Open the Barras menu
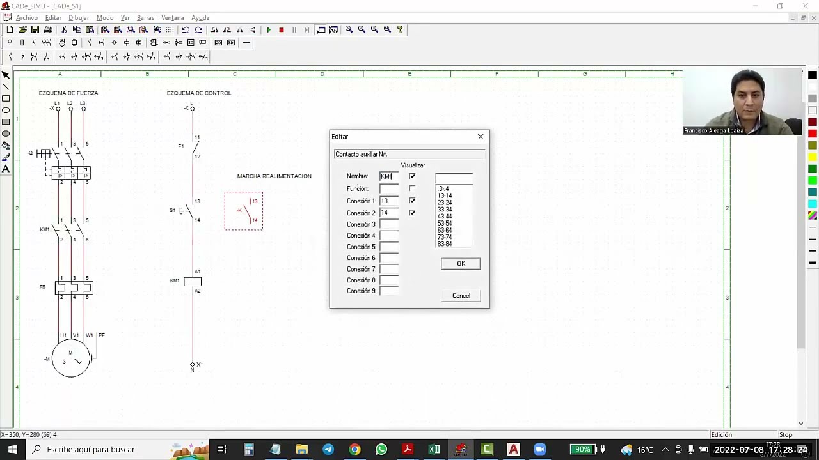This screenshot has height=460, width=819. click(x=145, y=18)
